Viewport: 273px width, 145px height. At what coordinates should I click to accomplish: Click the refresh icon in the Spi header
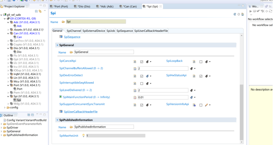click(235, 14)
